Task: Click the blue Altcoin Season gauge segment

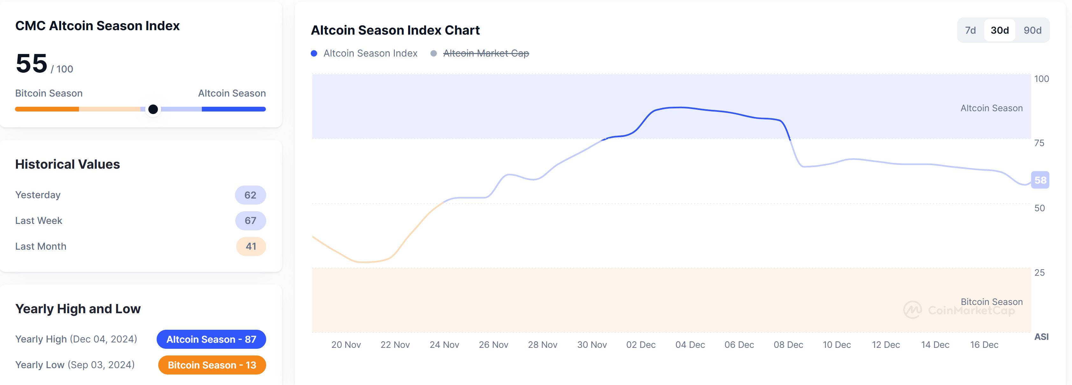Action: click(x=233, y=109)
